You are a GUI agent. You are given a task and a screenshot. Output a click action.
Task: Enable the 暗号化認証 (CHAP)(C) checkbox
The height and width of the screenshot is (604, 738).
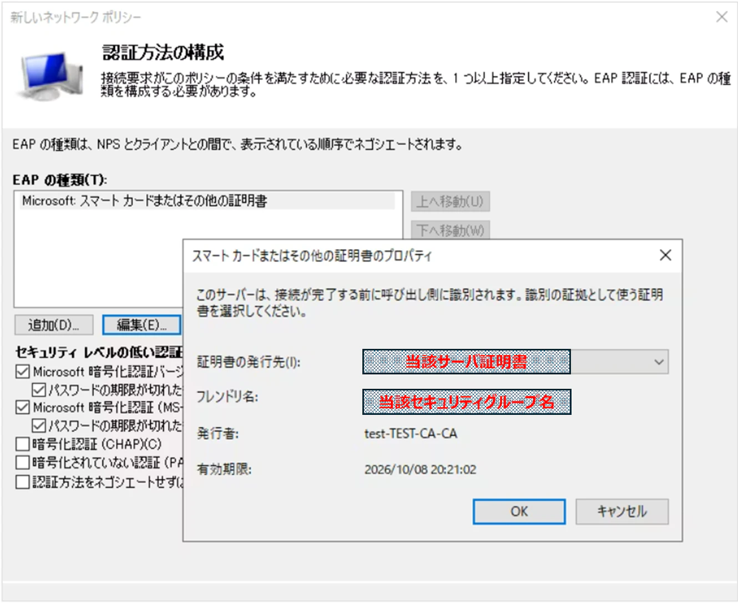point(22,444)
